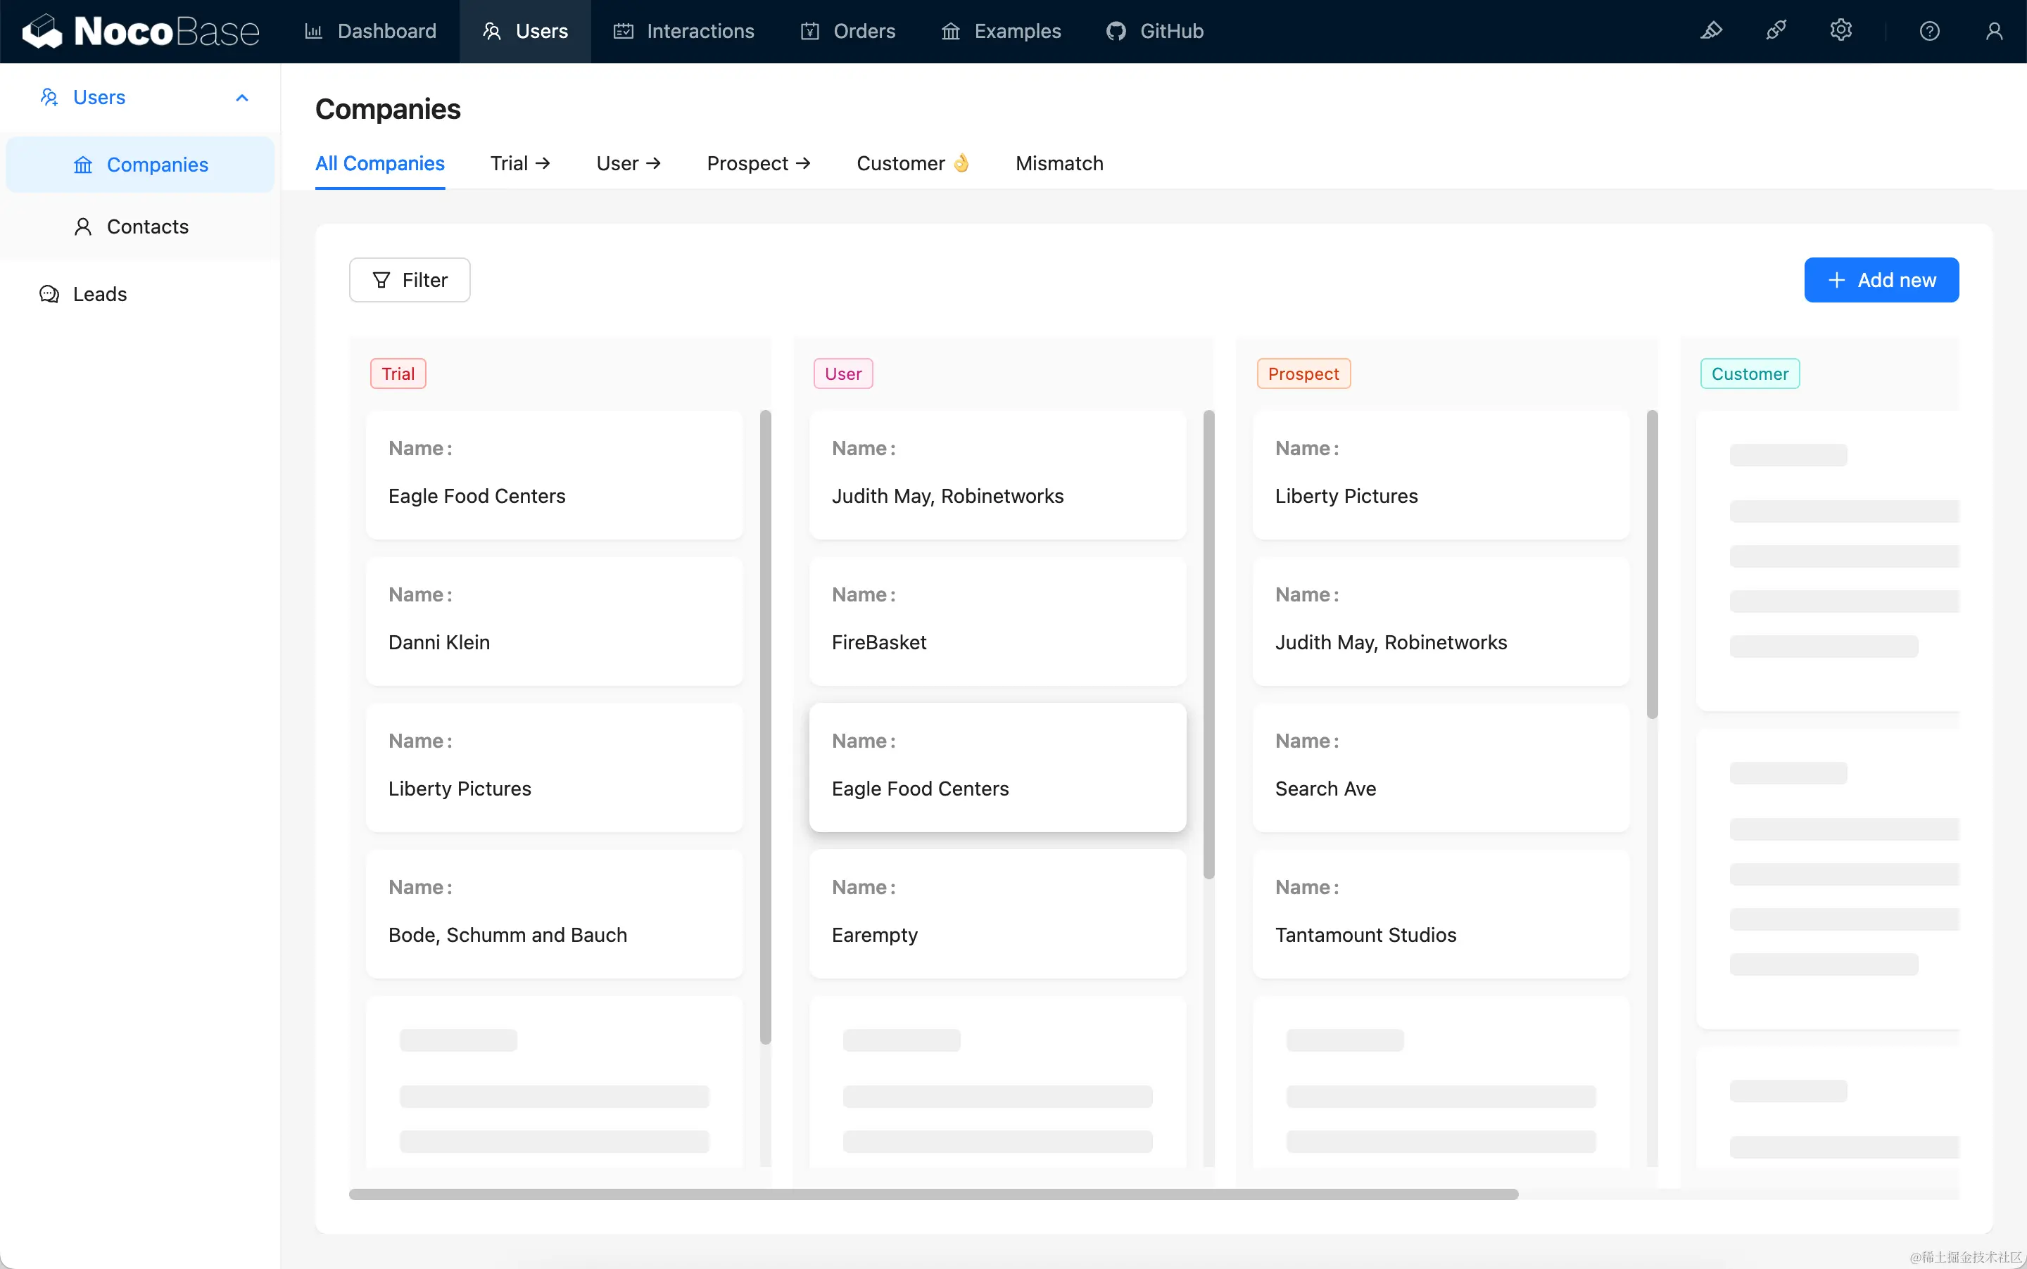Screen dimensions: 2027x1269
Task: Click the User column tag
Action: tap(843, 374)
